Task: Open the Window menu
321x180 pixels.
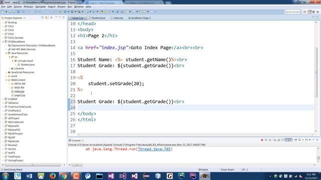Action: tap(79, 6)
